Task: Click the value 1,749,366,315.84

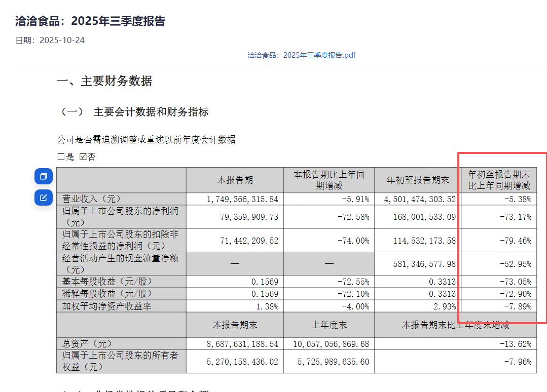Action: tap(242, 200)
